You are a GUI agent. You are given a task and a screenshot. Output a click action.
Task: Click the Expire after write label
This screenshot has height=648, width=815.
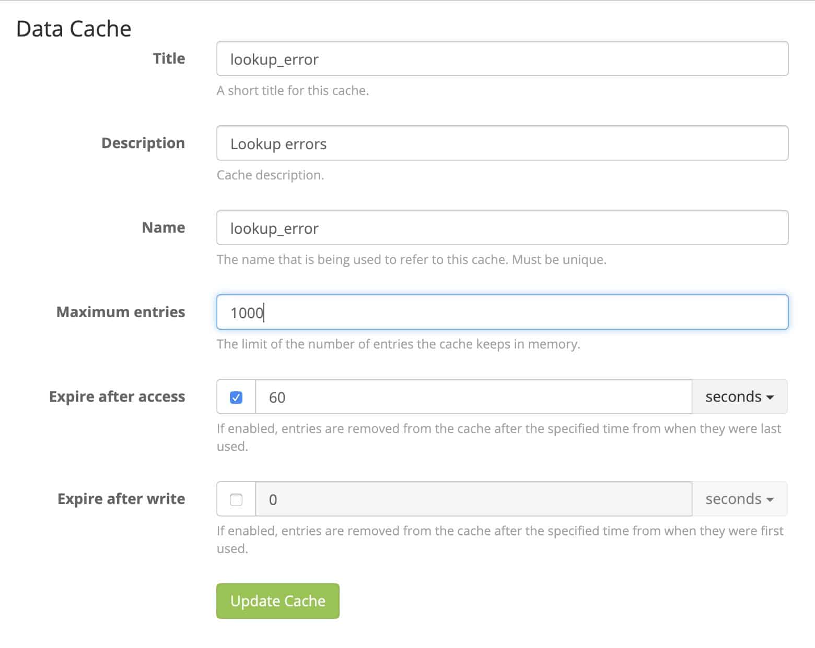pos(121,499)
